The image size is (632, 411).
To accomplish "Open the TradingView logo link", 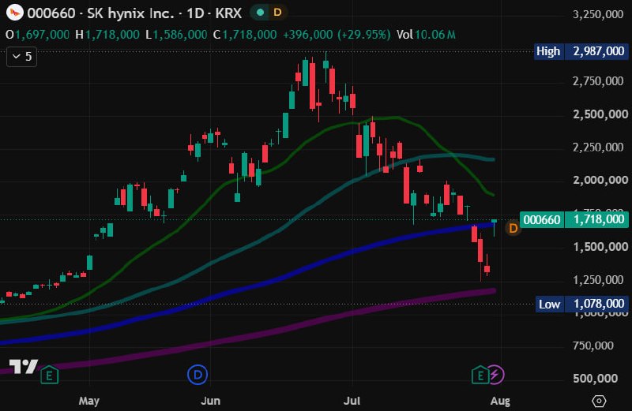I will click(24, 366).
